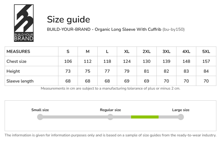Image resolution: width=221 pixels, height=145 pixels.
Task: Select the S size column header
Action: tap(68, 51)
